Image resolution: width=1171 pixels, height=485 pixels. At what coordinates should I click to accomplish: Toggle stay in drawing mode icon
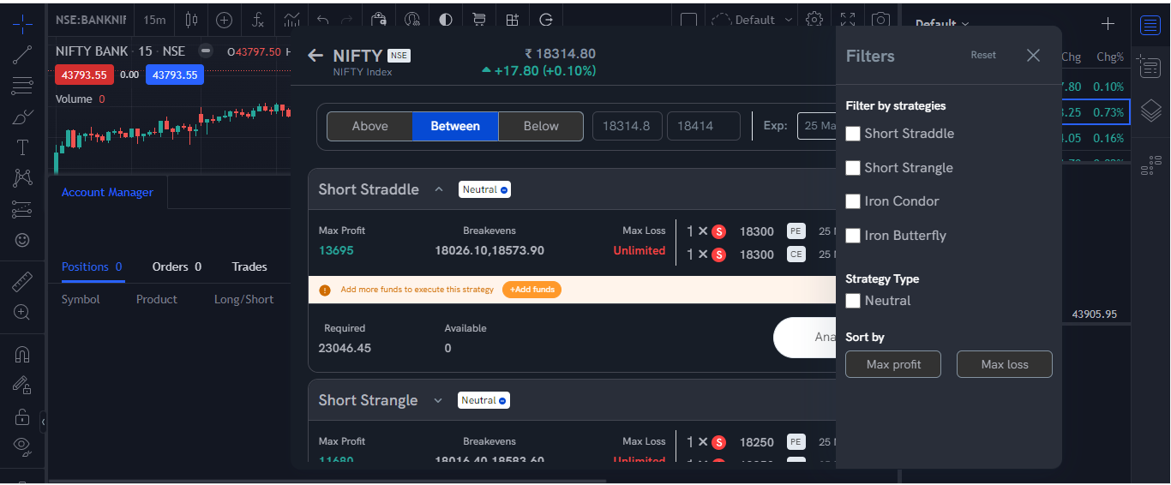(22, 386)
